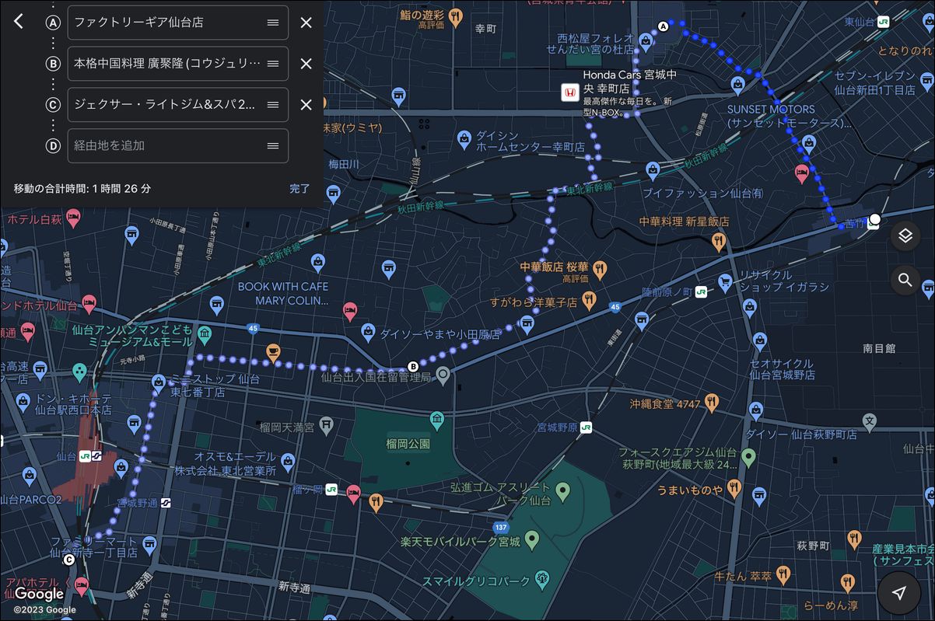The width and height of the screenshot is (935, 621).
Task: Tap the ダイソーやまや小田原店 shopping pin
Action: point(369,333)
